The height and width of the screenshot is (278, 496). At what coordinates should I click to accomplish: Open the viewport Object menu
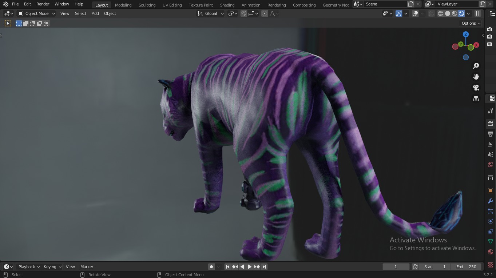click(110, 13)
